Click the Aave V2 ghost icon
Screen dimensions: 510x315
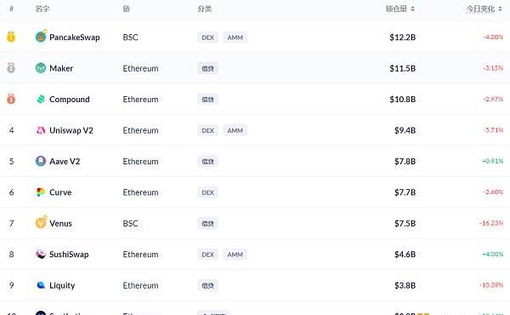41,161
